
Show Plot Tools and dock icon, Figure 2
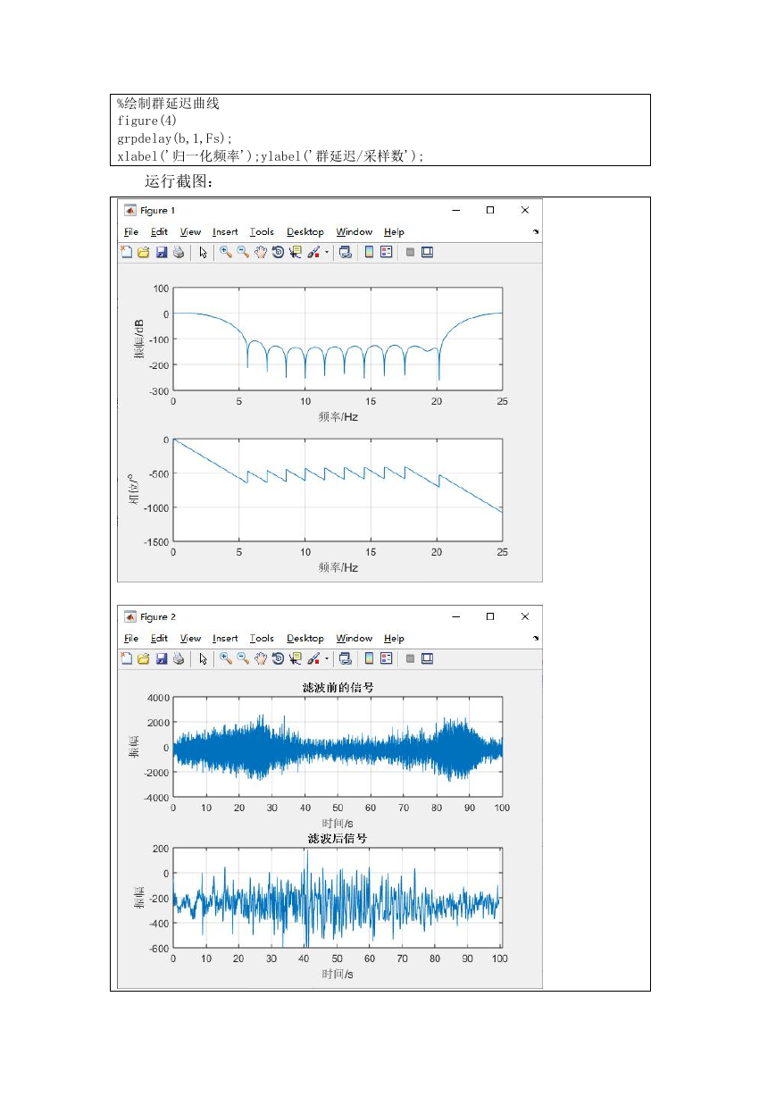click(x=427, y=658)
